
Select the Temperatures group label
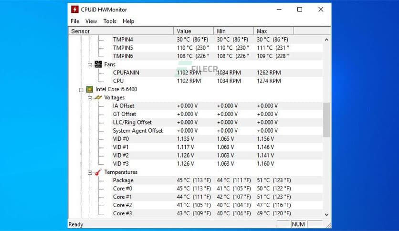[121, 172]
